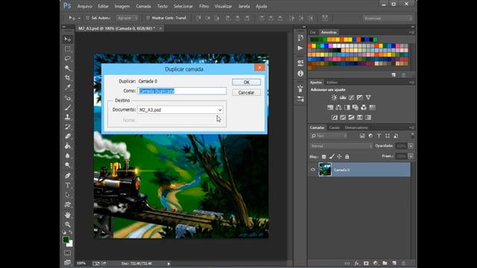Select the Crop tool

point(68,77)
